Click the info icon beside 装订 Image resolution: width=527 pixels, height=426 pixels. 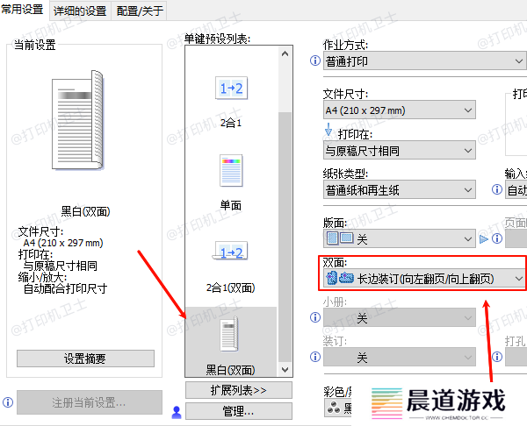(315, 357)
